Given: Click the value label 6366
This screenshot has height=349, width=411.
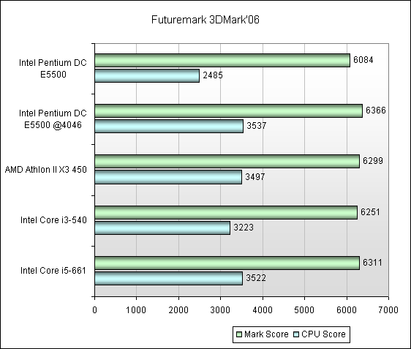Looking at the screenshot, I should pyautogui.click(x=376, y=110).
